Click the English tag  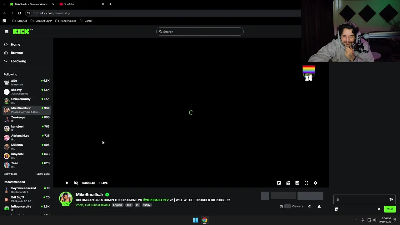tap(117, 205)
